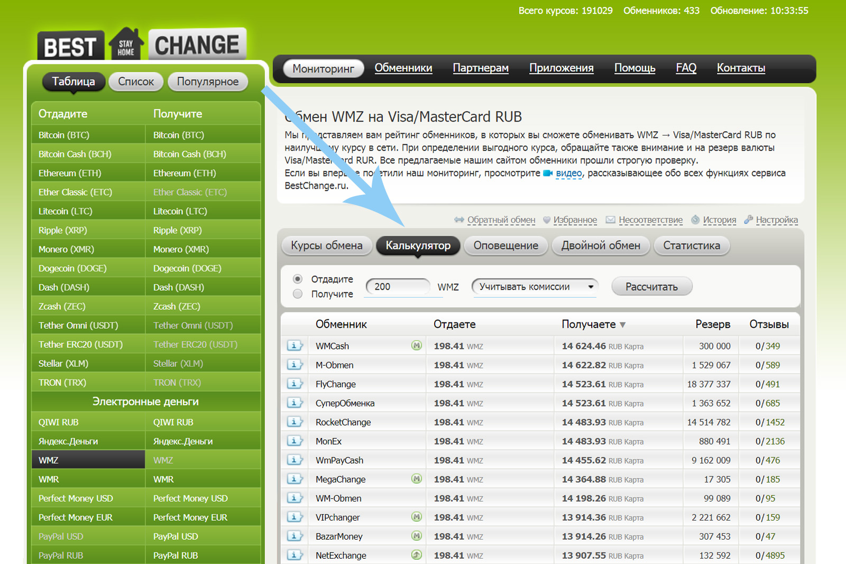Open info icon for WmPayCash row
The image size is (846, 564).
295,460
